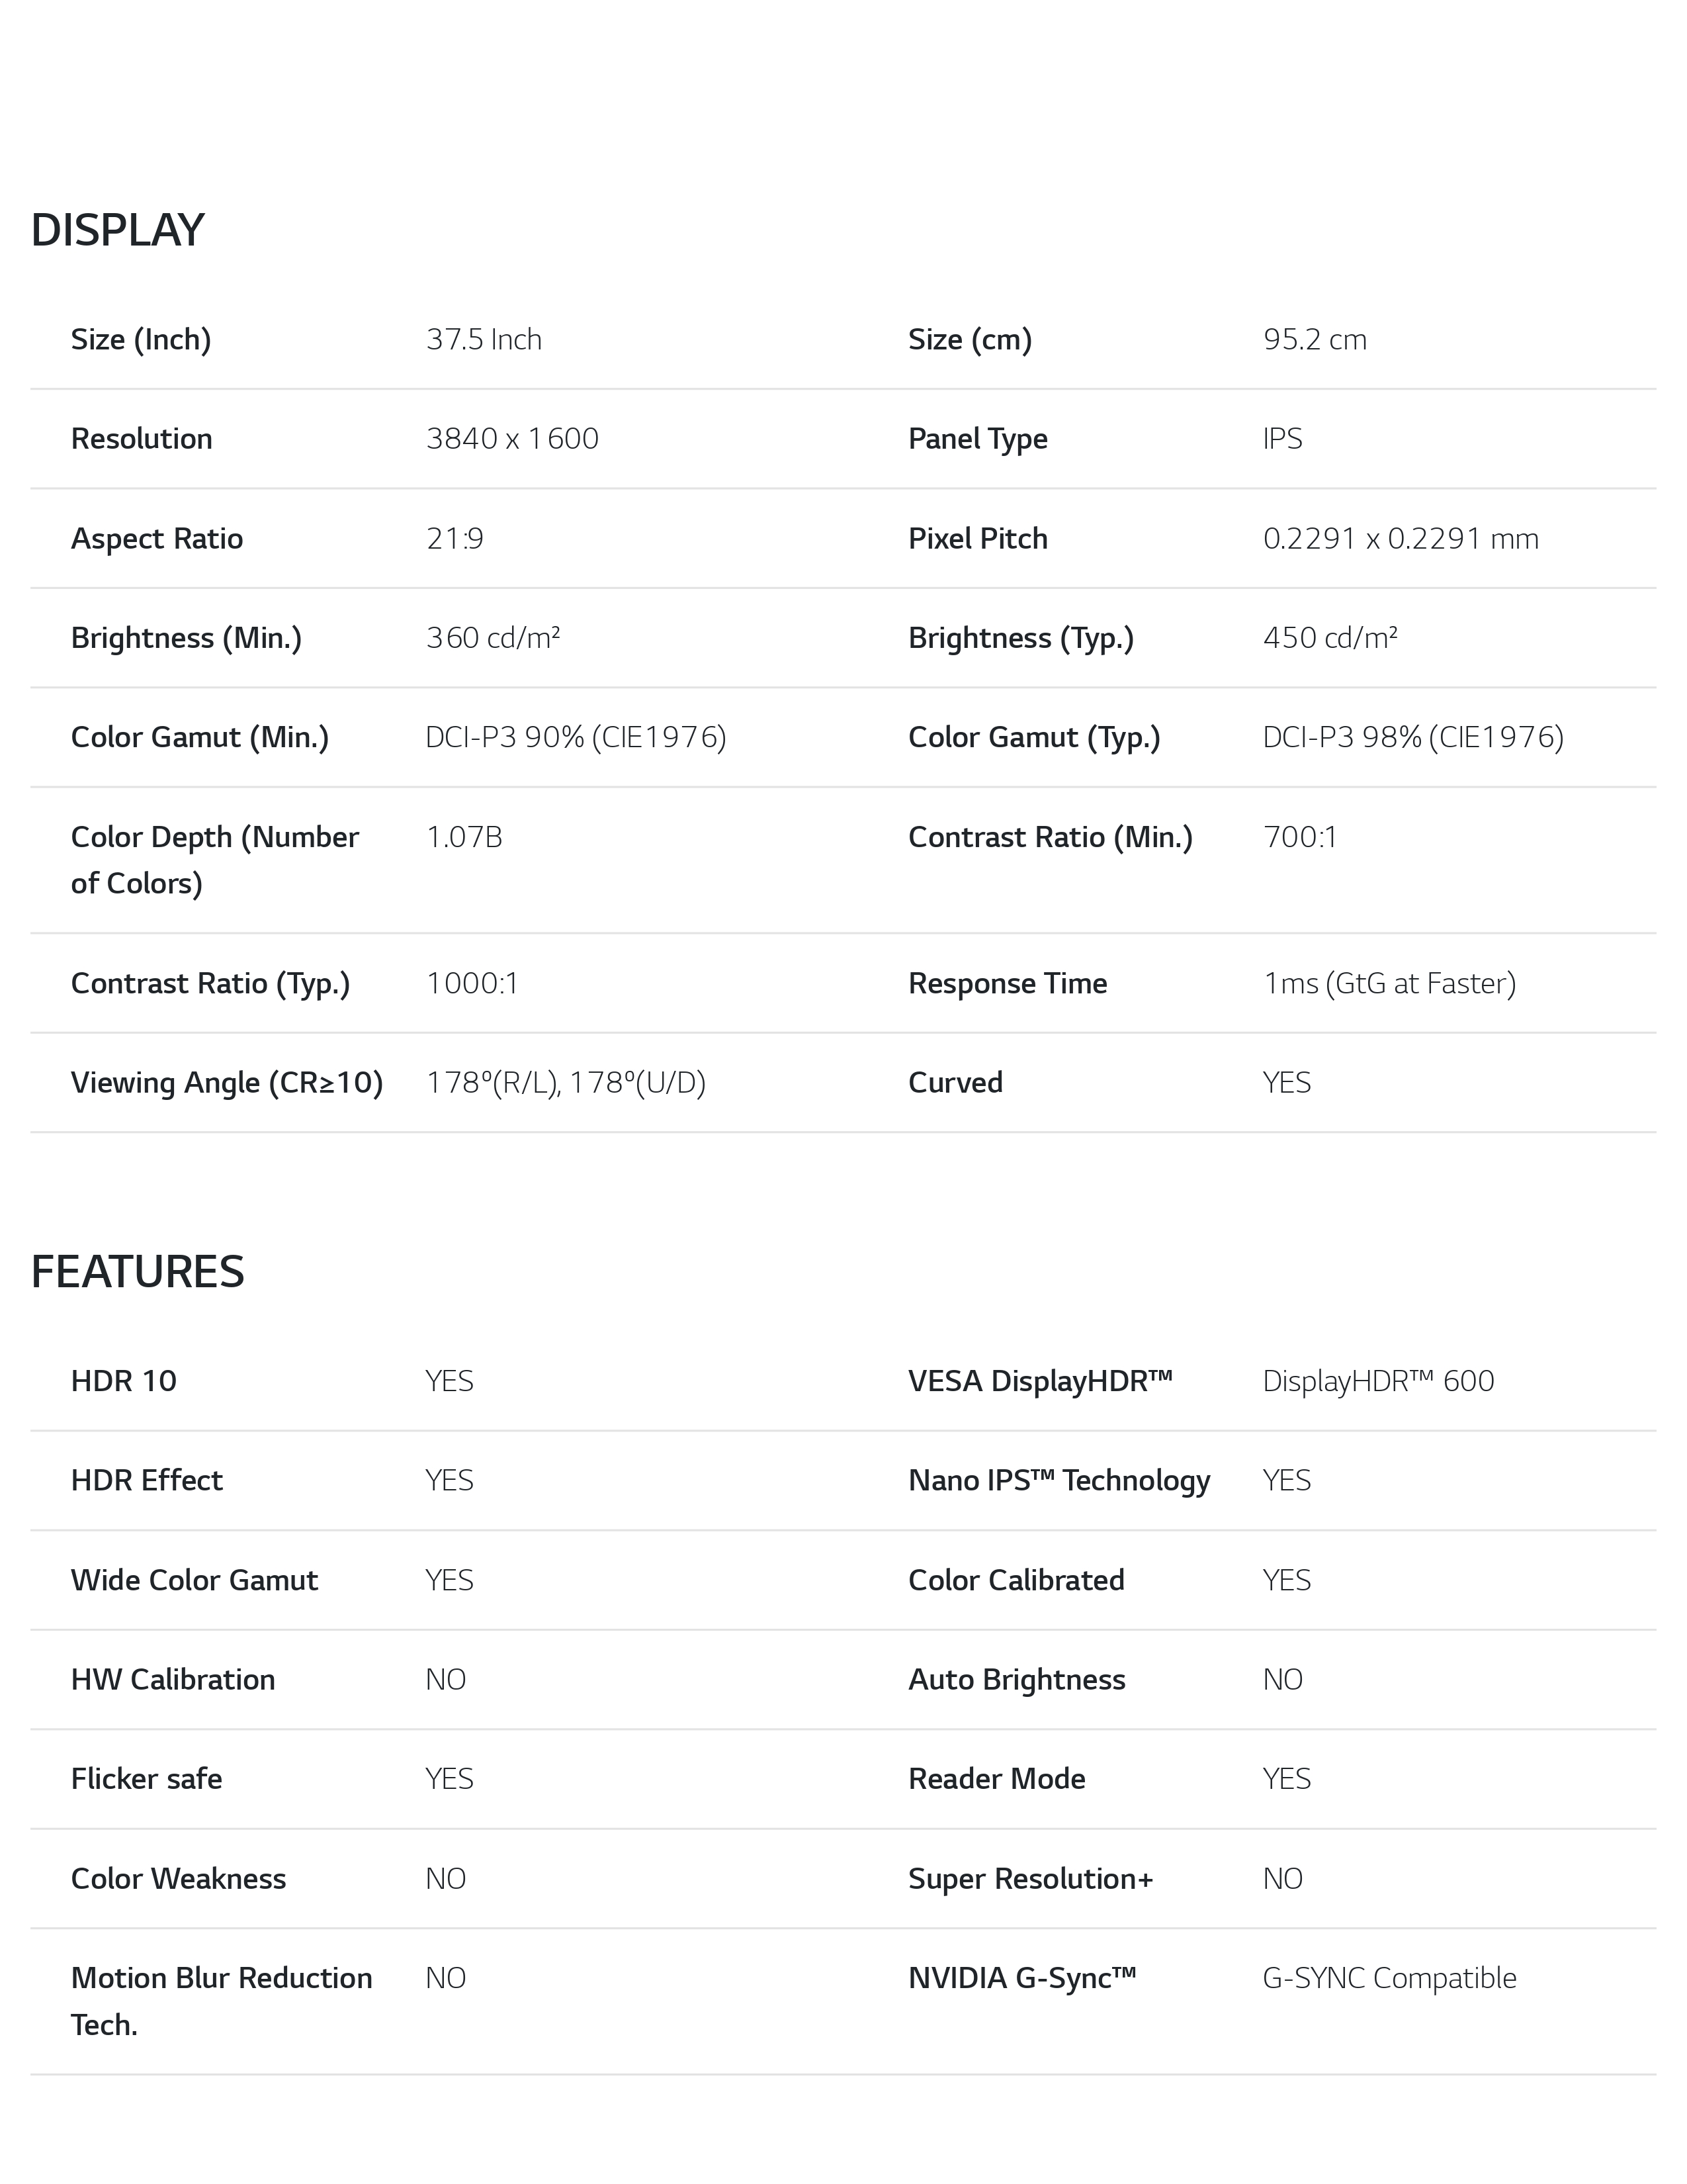The width and height of the screenshot is (1687, 2184).
Task: Click the 3840 x 1600 resolution value
Action: [x=511, y=438]
